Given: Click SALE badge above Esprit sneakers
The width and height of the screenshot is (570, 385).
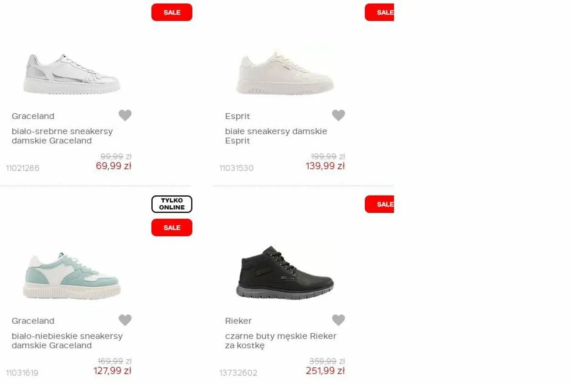Looking at the screenshot, I should point(379,12).
